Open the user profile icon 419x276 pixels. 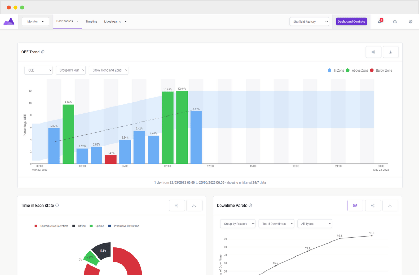(411, 22)
